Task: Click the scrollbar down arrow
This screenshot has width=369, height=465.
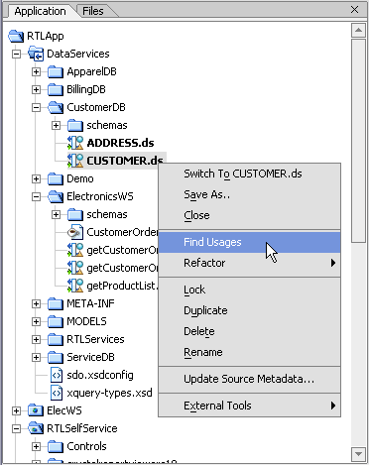Action: [358, 454]
